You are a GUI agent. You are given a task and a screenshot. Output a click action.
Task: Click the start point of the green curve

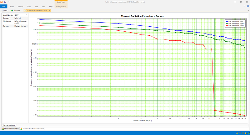[40, 23]
